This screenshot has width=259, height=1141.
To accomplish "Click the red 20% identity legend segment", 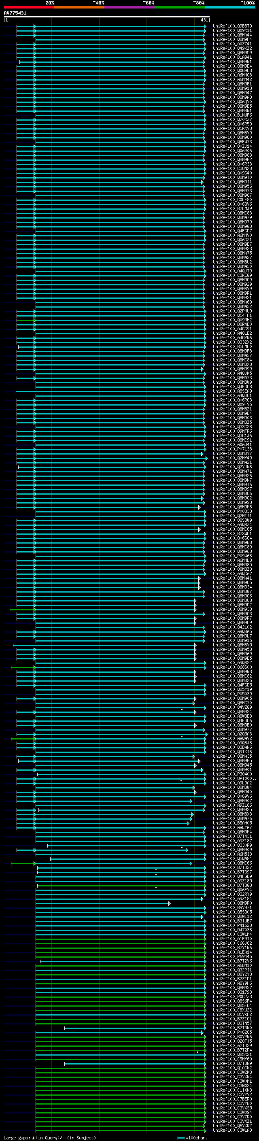I will click(29, 7).
